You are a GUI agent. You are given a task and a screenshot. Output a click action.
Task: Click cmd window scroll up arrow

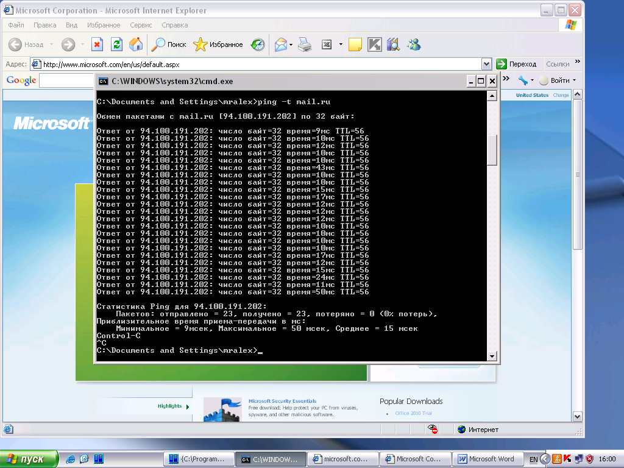492,96
